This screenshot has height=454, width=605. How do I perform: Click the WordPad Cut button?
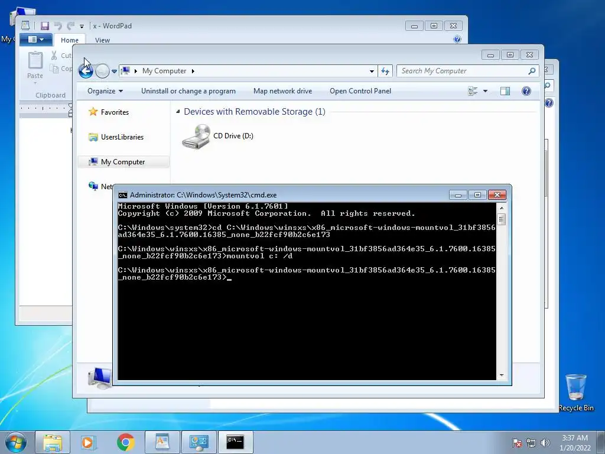click(x=61, y=56)
